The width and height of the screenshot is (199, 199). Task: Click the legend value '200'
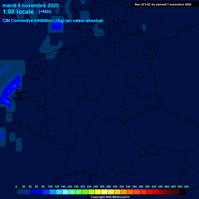(x=83, y=187)
